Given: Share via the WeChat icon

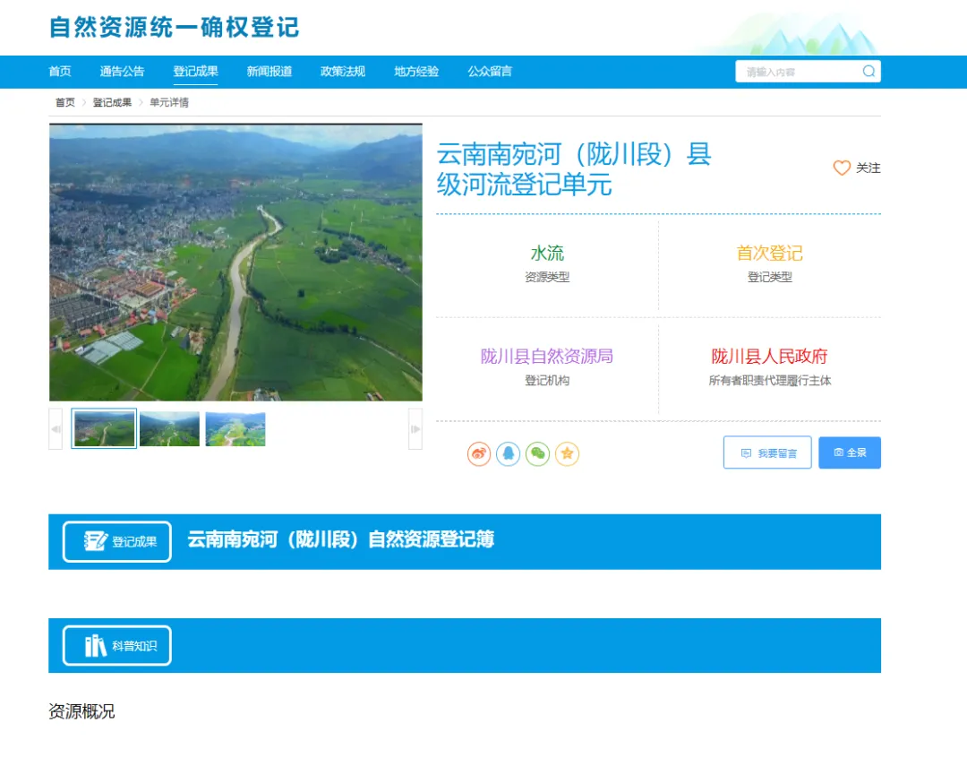Looking at the screenshot, I should [538, 453].
